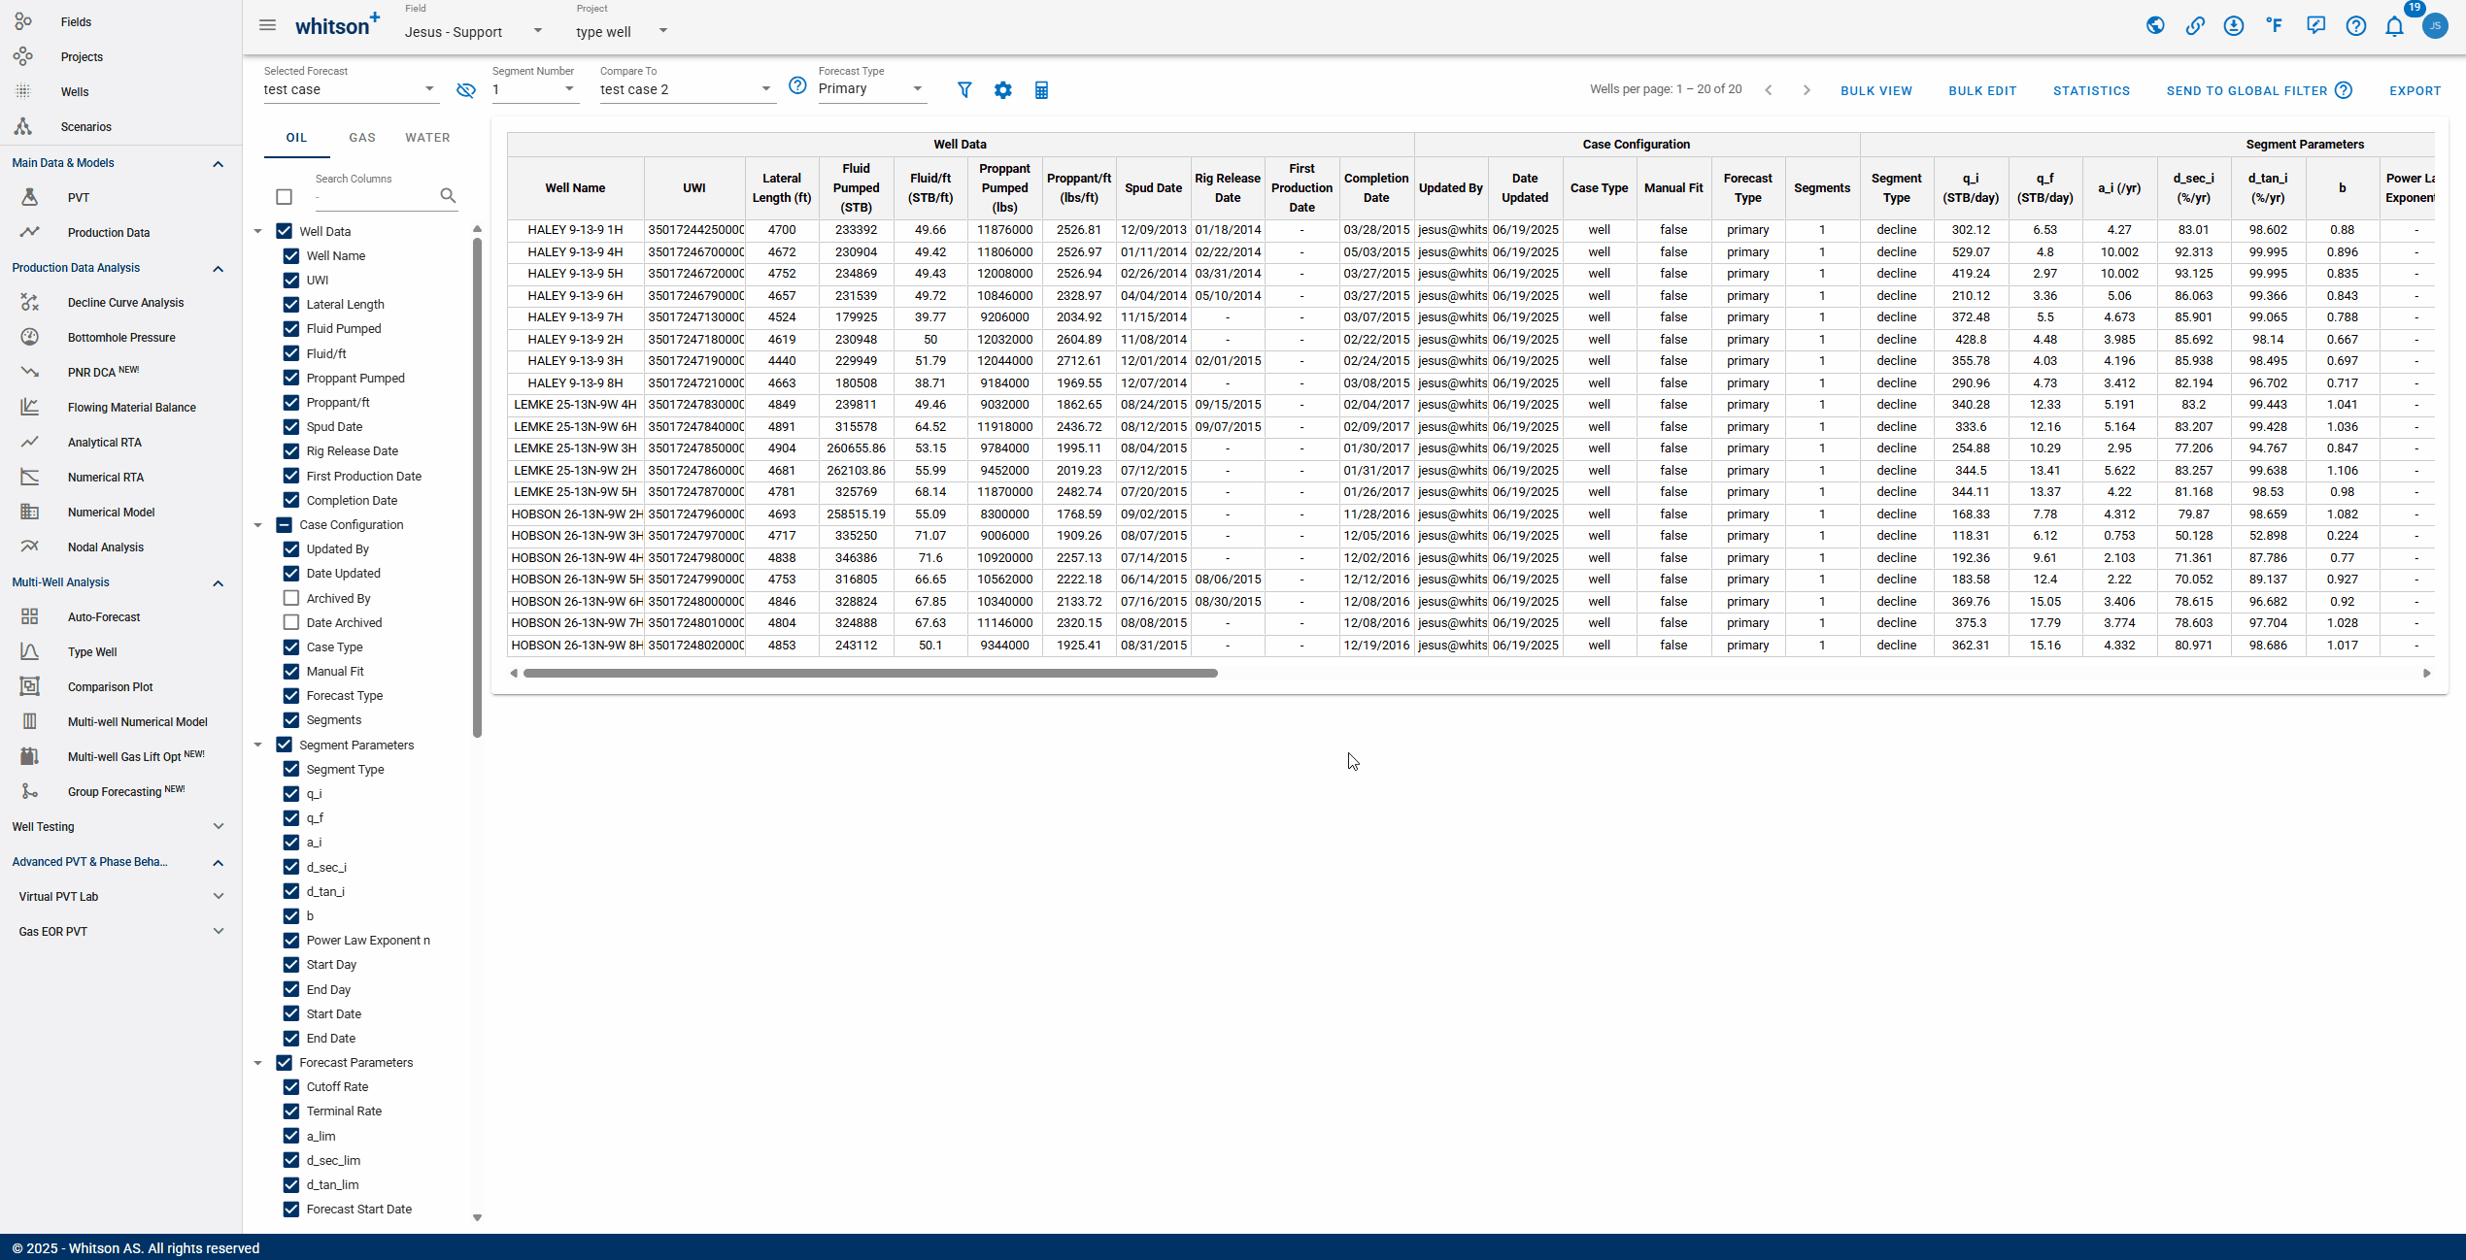Image resolution: width=2466 pixels, height=1260 pixels.
Task: Click the EXPORT button
Action: click(x=2415, y=90)
